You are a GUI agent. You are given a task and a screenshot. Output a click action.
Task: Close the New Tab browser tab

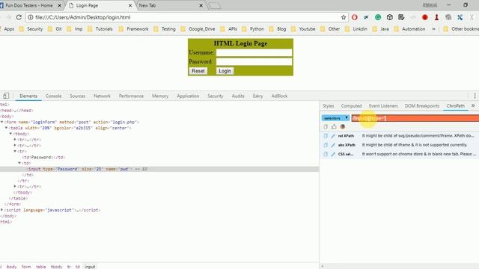click(201, 5)
